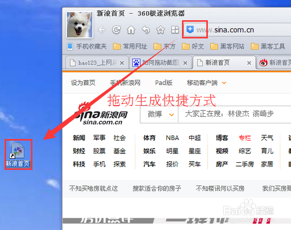The height and width of the screenshot is (230, 291).
Task: Open the 黑客网站 bookmark folder
Action: pyautogui.click(x=227, y=46)
